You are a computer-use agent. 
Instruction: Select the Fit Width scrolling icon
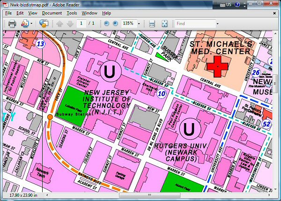152,23
